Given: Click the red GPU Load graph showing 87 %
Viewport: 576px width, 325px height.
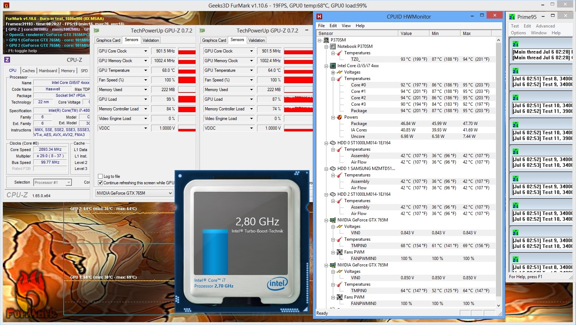Looking at the screenshot, I should (x=298, y=99).
